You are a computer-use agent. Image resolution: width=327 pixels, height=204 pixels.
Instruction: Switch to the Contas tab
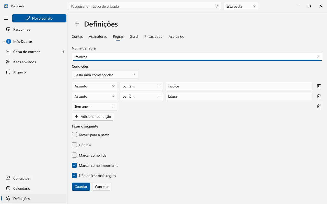pos(77,36)
